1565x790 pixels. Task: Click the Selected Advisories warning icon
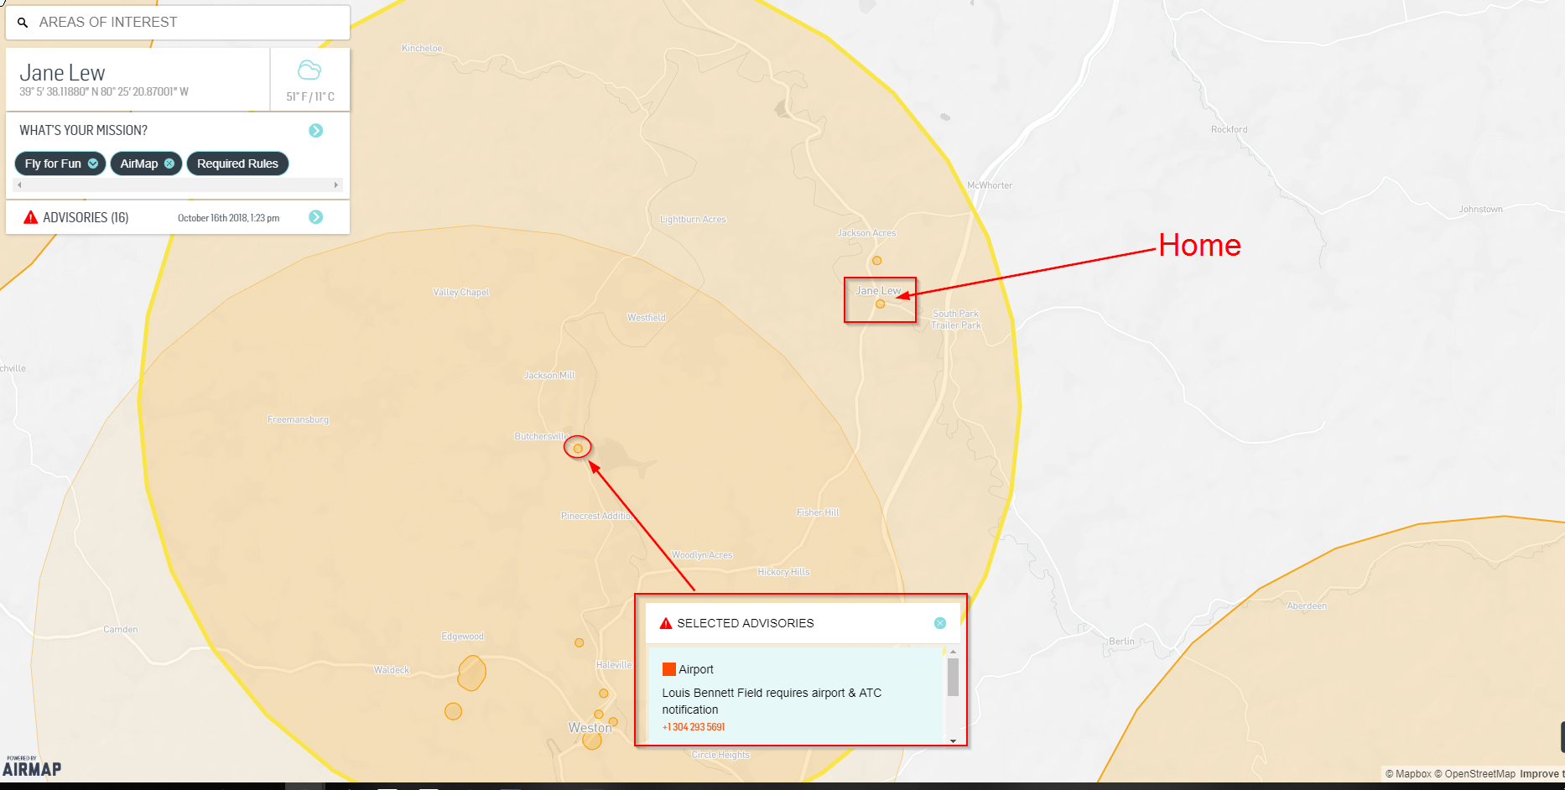point(666,623)
